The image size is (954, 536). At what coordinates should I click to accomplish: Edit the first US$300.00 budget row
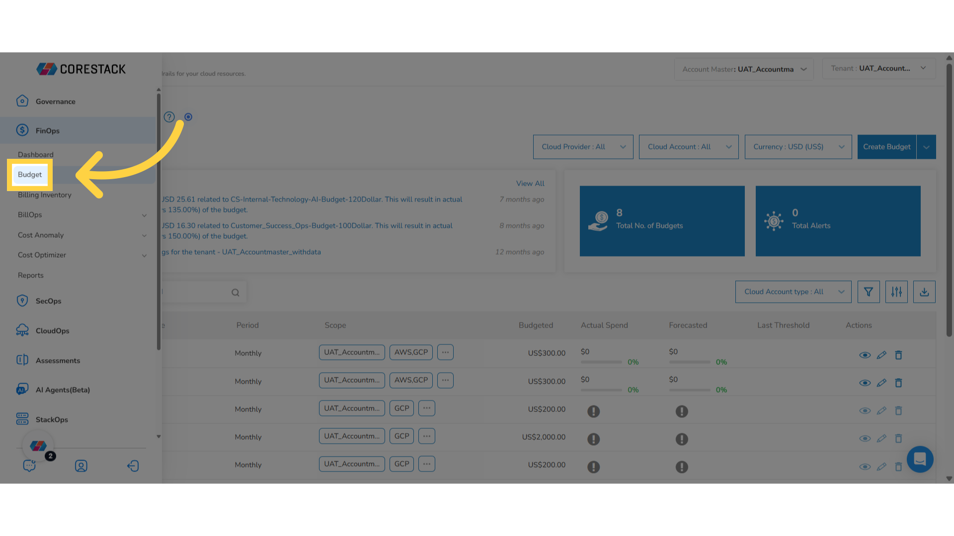881,355
